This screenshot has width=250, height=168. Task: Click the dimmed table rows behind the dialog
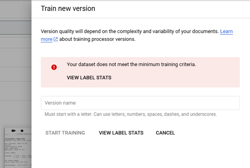[16, 32]
